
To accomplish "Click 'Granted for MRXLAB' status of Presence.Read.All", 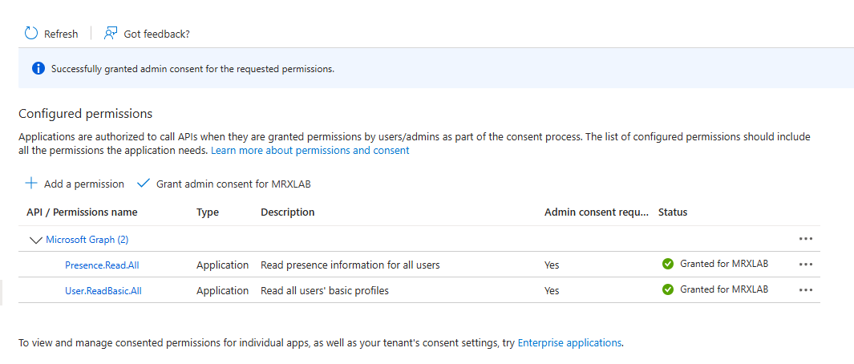I will (724, 264).
